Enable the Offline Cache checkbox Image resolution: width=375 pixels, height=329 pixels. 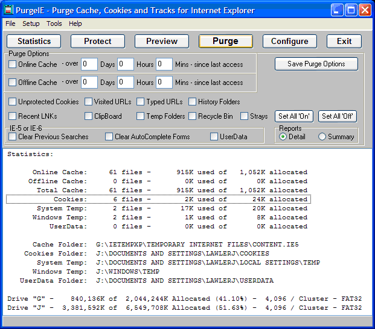point(12,83)
